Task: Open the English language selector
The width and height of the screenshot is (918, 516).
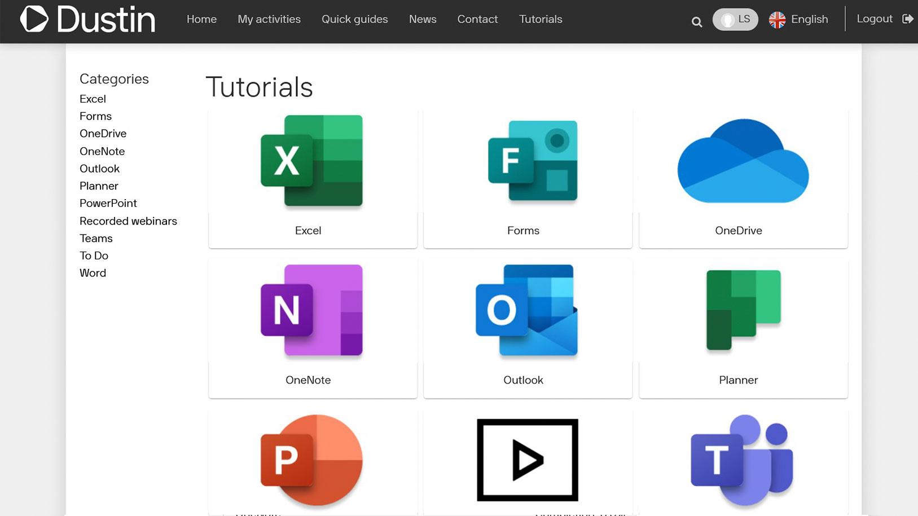Action: 798,19
